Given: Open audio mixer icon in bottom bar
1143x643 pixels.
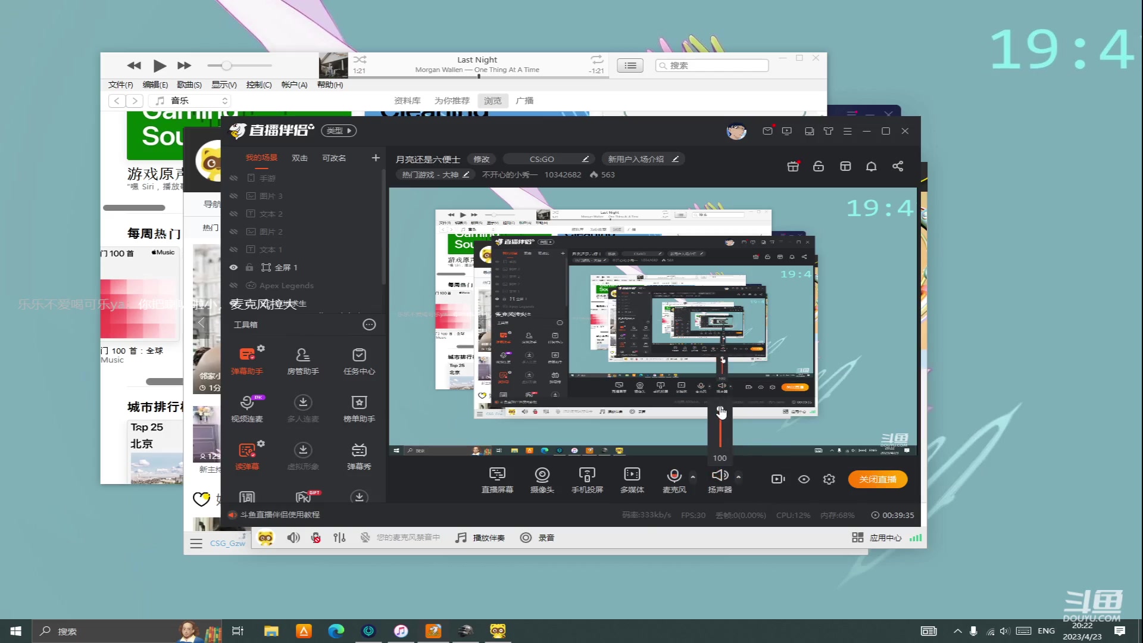Looking at the screenshot, I should [x=339, y=538].
